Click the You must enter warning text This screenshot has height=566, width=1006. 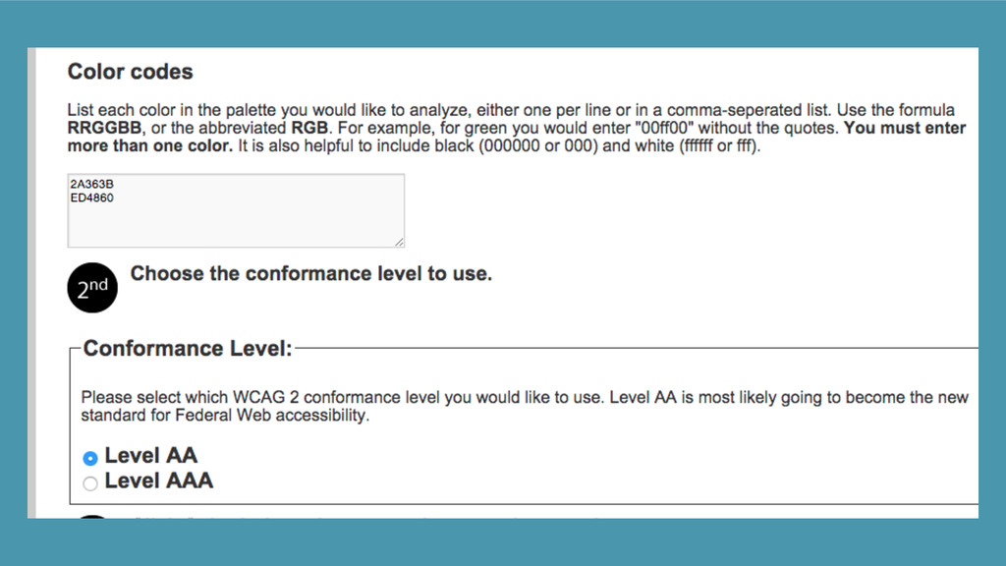click(x=905, y=128)
